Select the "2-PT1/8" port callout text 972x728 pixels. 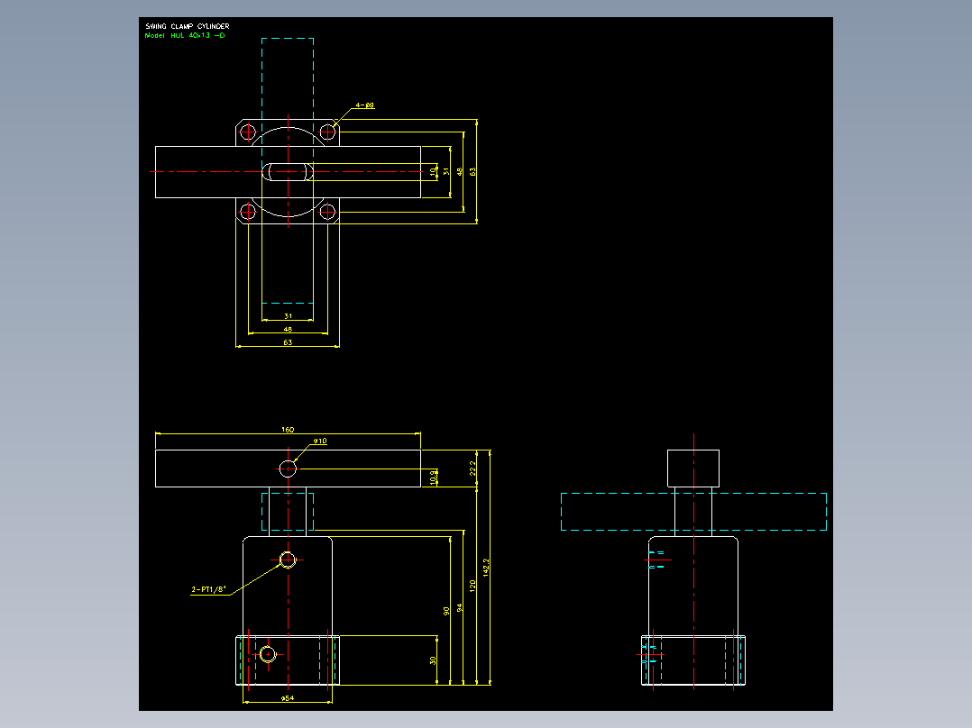point(209,589)
